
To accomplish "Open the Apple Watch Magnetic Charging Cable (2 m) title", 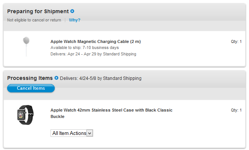I will coord(95,41).
